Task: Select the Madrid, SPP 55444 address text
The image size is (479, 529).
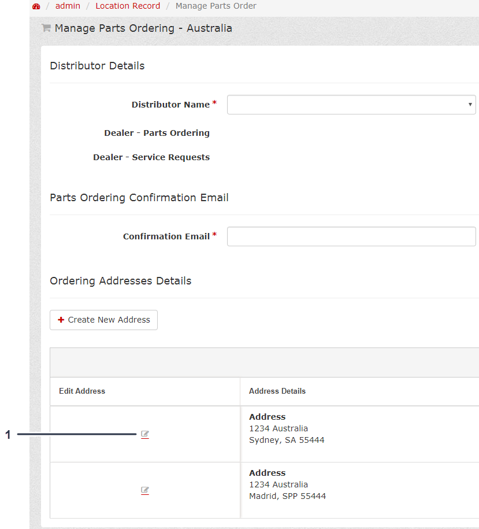Action: (x=287, y=496)
